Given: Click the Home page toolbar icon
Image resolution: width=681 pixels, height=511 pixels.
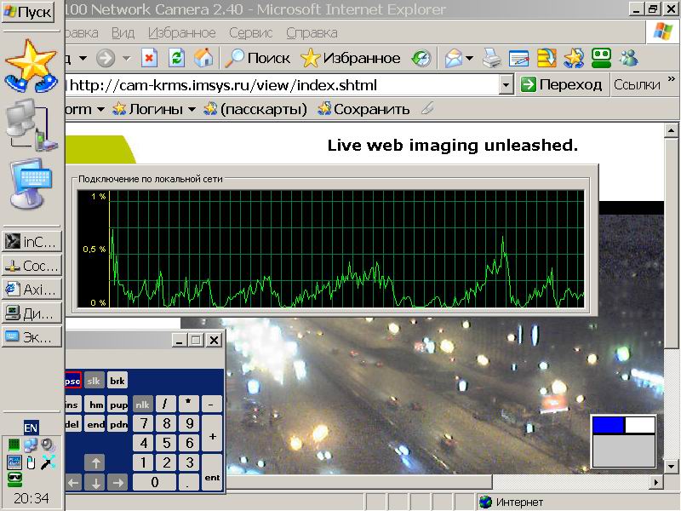Looking at the screenshot, I should [203, 58].
